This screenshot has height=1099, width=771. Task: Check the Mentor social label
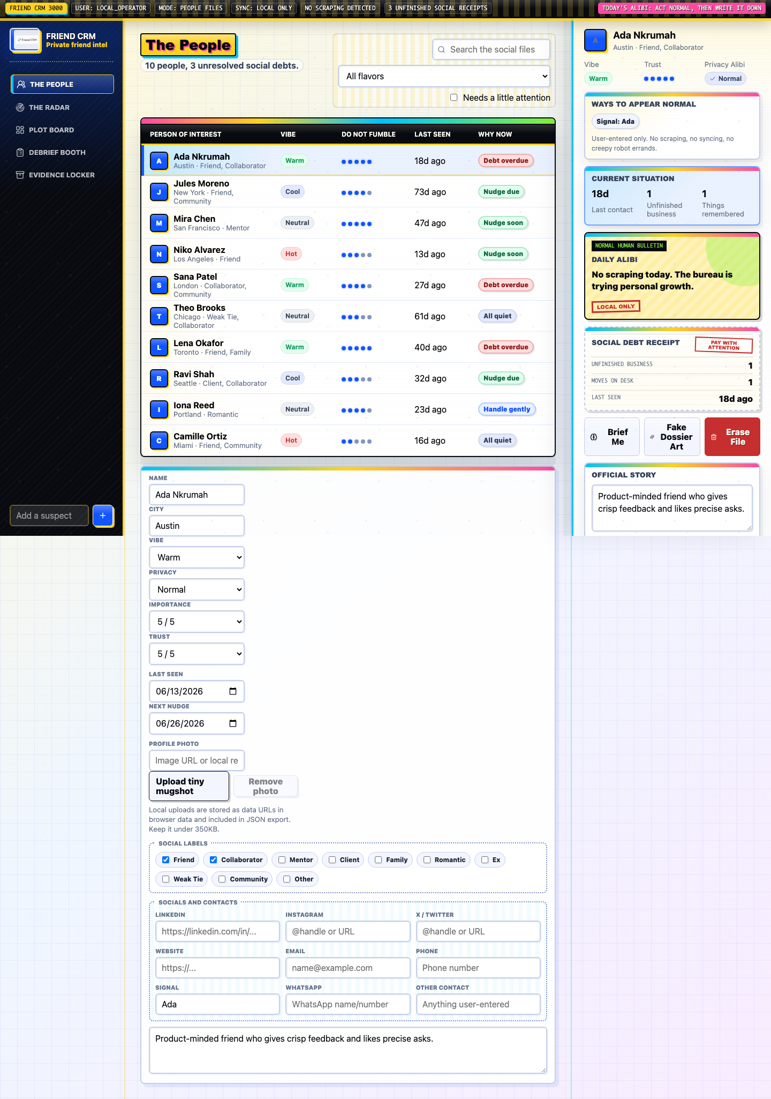[282, 860]
